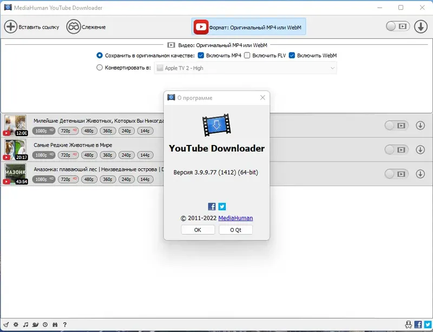Click the snail speed-limit icon
The height and width of the screenshot is (332, 433).
pyautogui.click(x=36, y=325)
